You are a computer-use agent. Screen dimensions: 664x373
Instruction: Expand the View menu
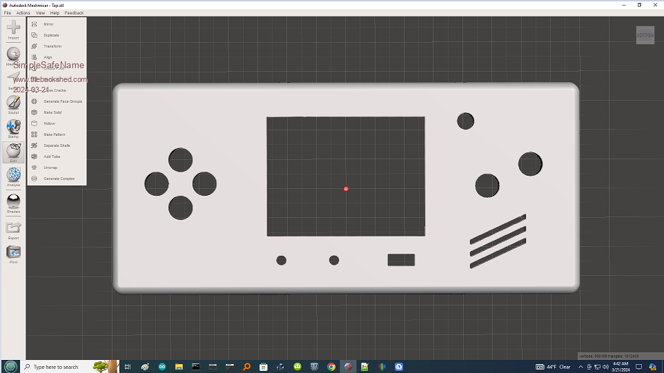point(41,13)
